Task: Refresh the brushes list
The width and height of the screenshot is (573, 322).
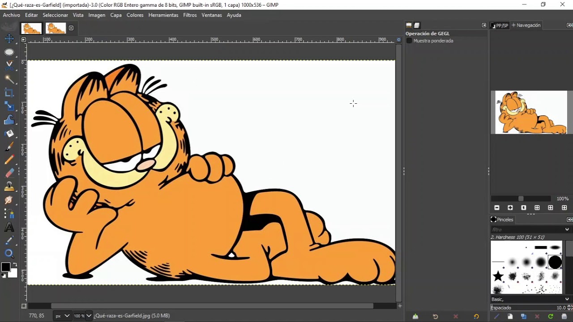Action: (551, 317)
